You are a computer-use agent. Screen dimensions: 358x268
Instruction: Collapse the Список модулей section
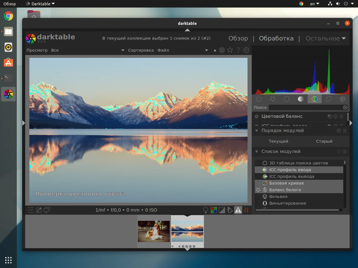tap(256, 152)
